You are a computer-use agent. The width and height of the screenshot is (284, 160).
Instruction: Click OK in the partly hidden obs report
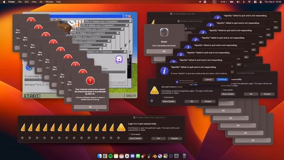251,94
